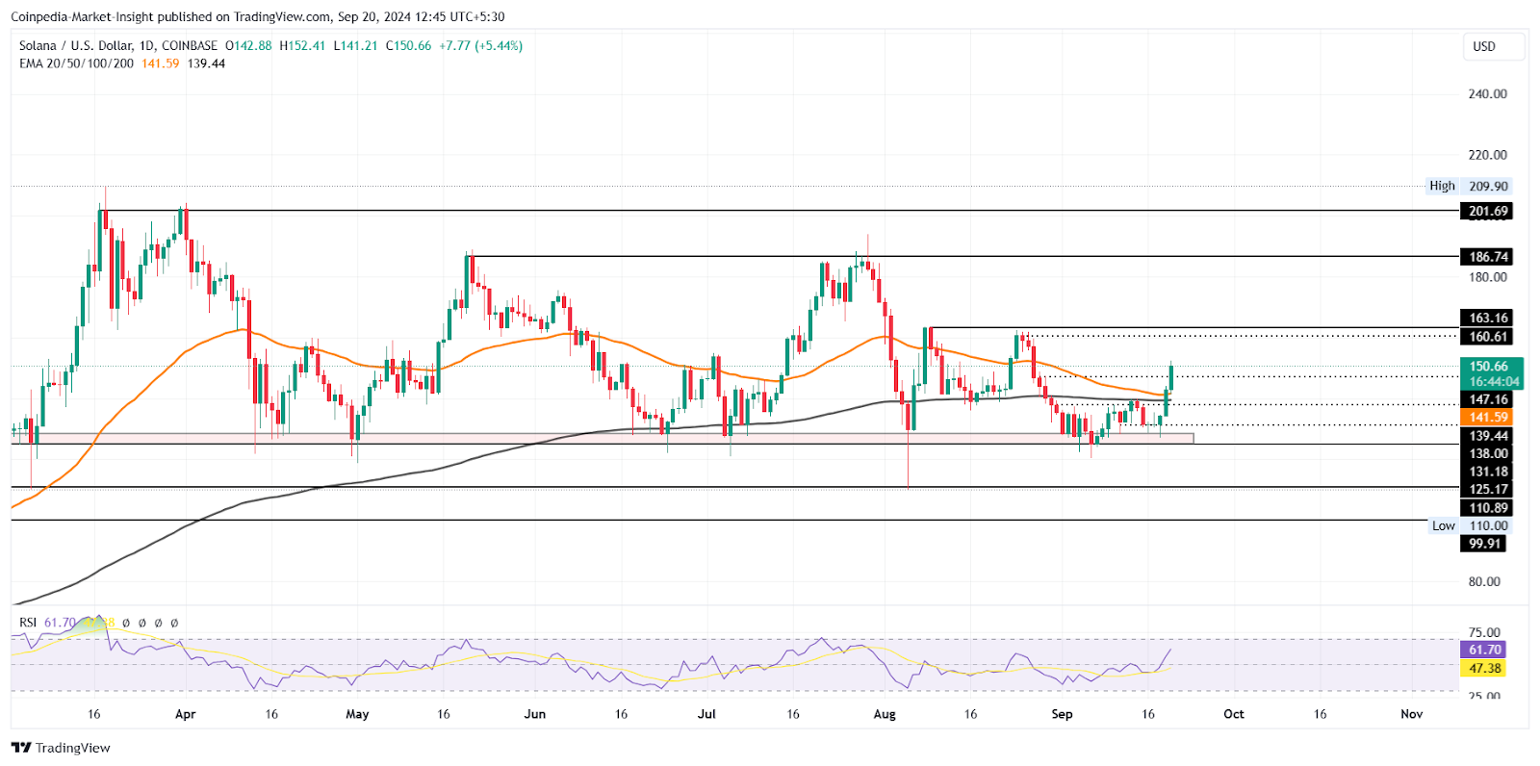Click the orange 141.59 EMA price label
This screenshot has width=1540, height=766.
click(1487, 418)
